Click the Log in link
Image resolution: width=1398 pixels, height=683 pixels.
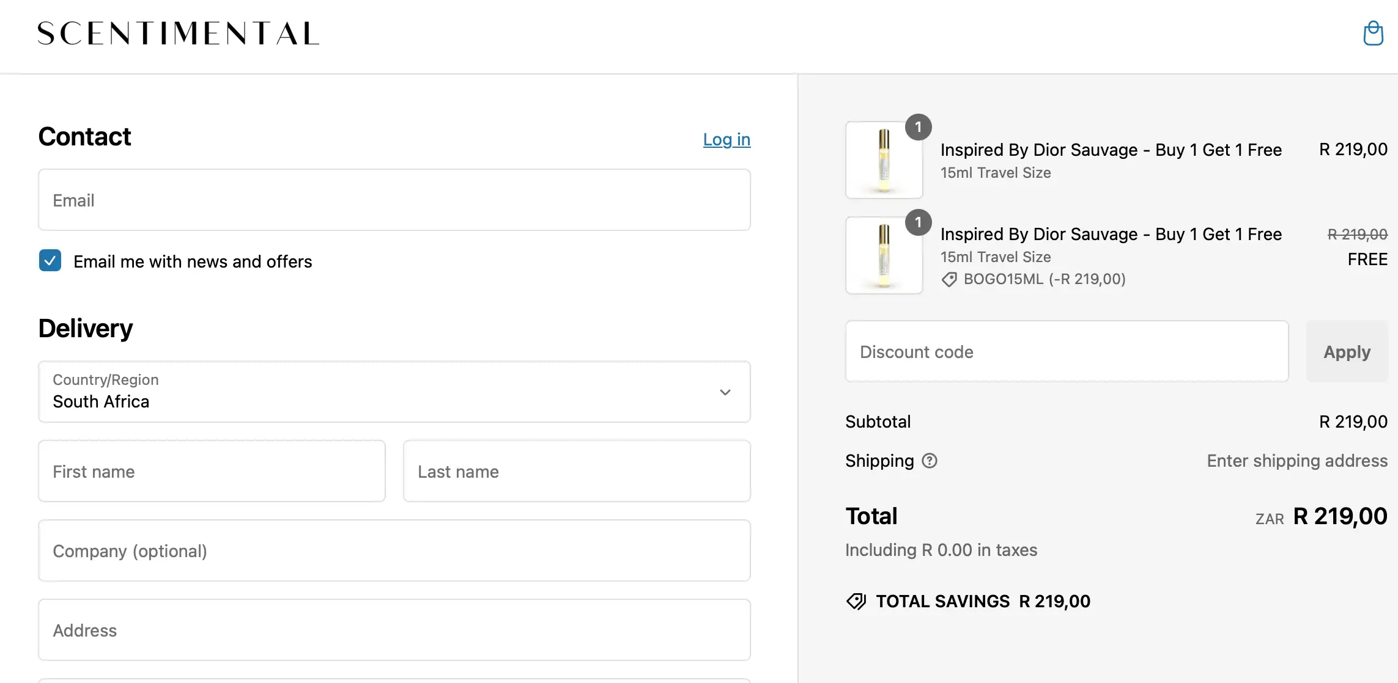(726, 139)
